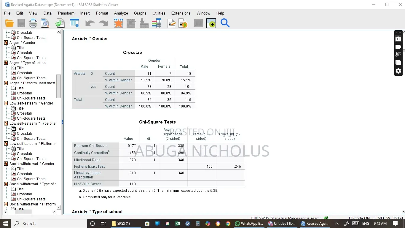Click the Go to Data star icon
The image size is (405, 228).
(118, 23)
